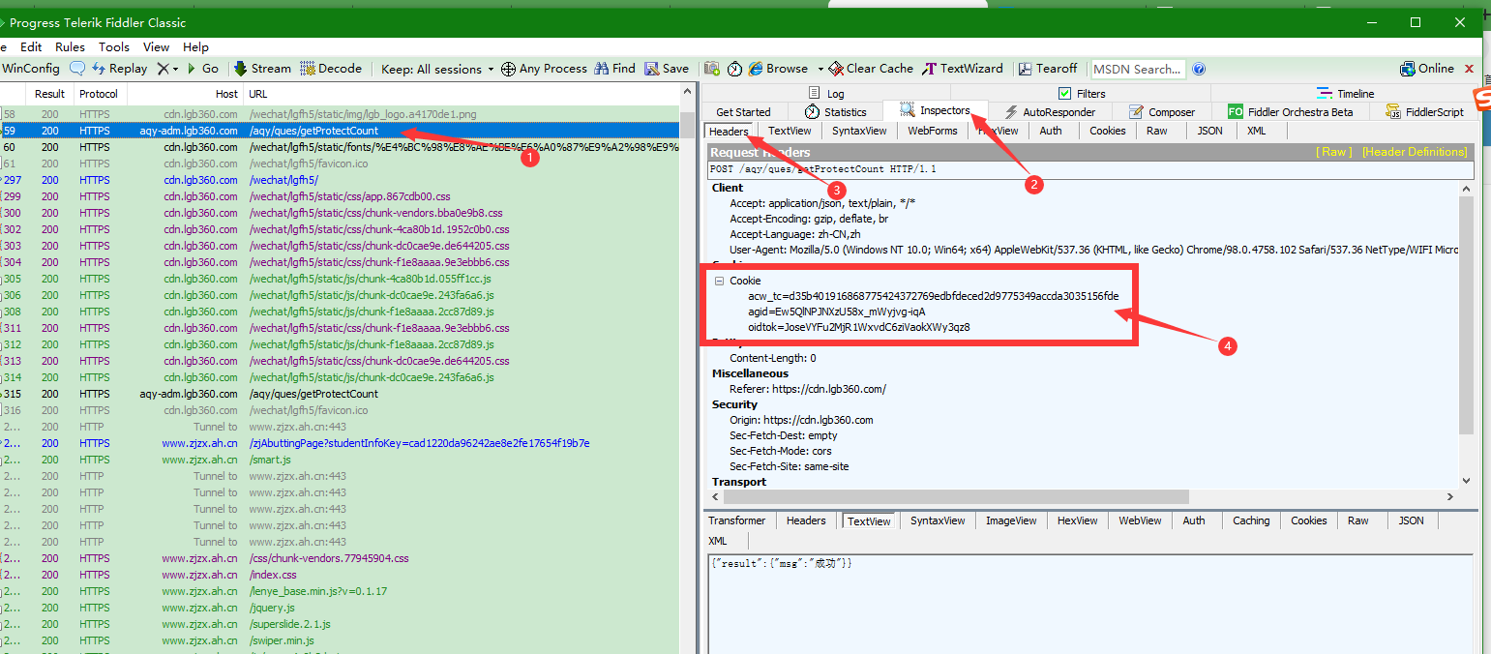Toggle the Decode toolbar button
This screenshot has height=654, width=1491.
[331, 69]
